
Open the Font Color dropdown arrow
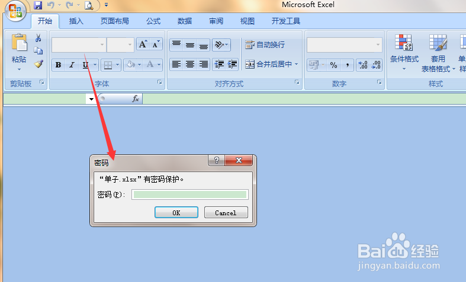159,64
